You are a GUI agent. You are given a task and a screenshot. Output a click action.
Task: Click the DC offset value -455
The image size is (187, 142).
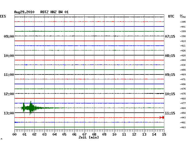point(183,70)
